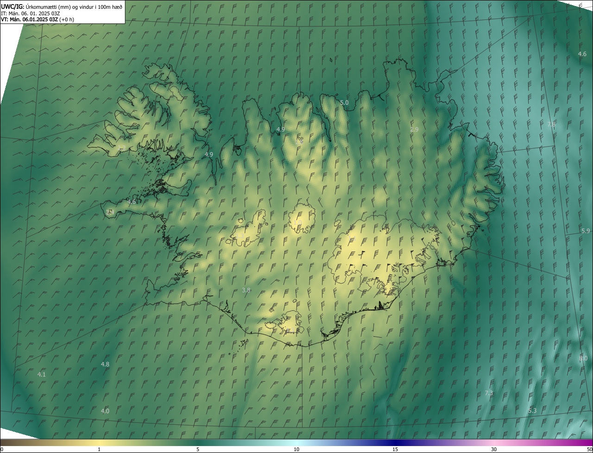
Task: Click the 10 tick on the color scale
Action: pos(296,449)
